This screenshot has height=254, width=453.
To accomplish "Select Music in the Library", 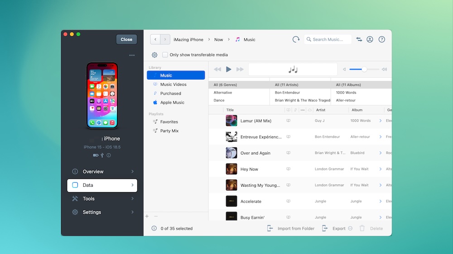I will (x=176, y=75).
